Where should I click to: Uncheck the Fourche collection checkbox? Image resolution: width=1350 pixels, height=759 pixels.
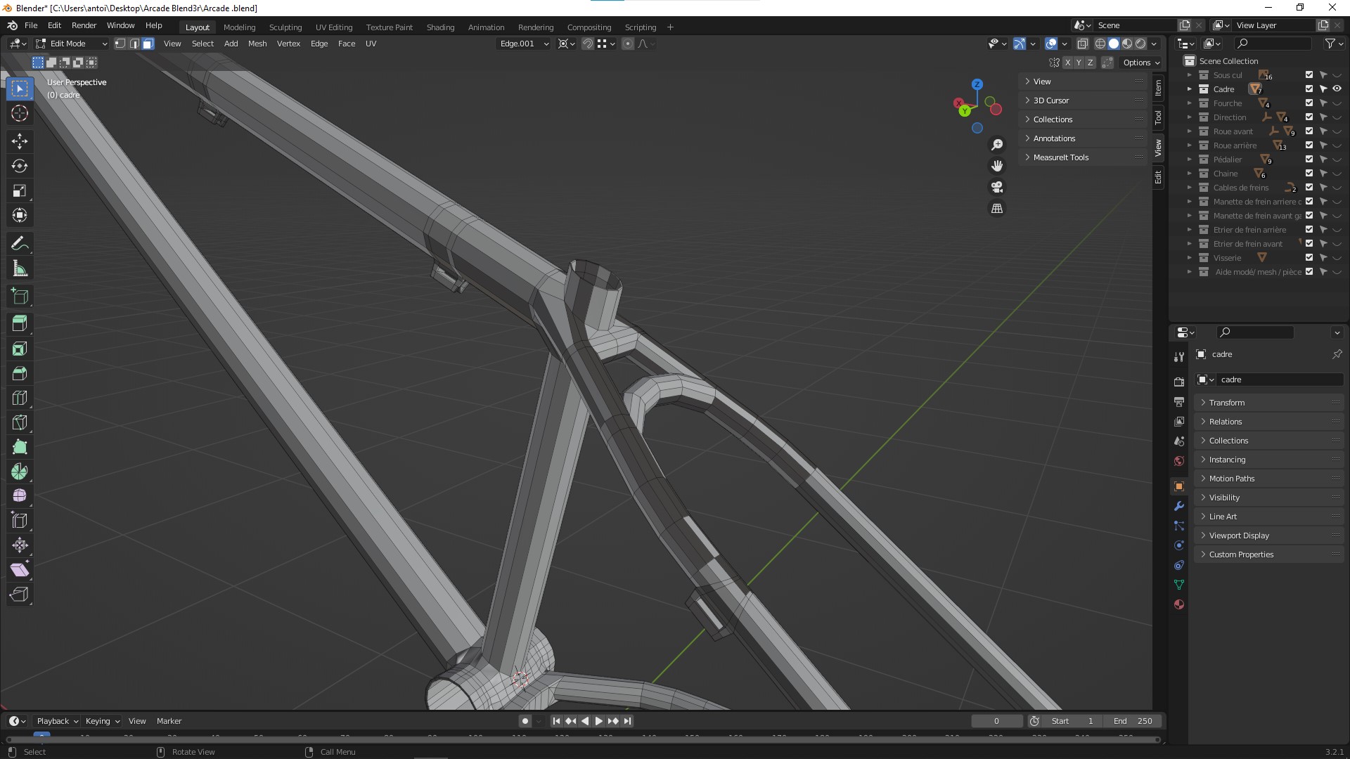pos(1309,103)
